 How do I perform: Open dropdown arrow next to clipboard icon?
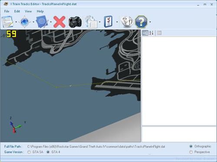click(x=117, y=22)
